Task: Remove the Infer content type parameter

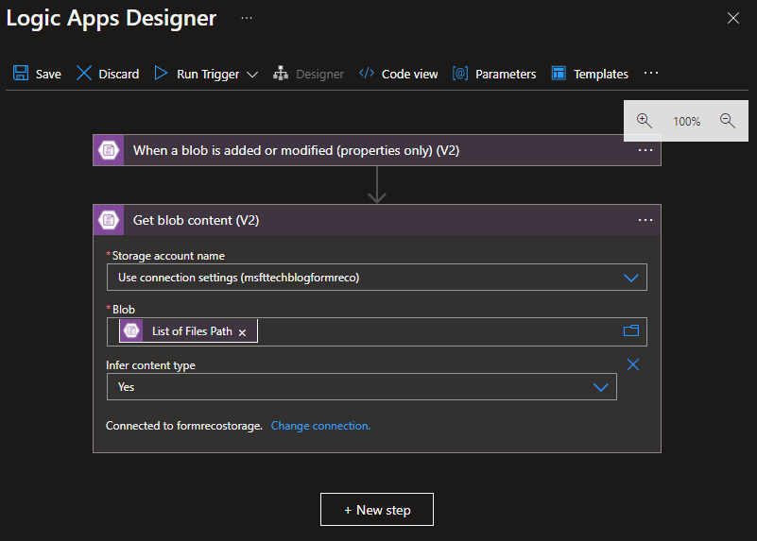Action: [633, 364]
